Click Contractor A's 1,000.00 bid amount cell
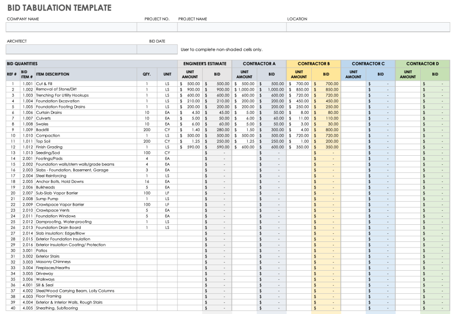 pos(271,89)
